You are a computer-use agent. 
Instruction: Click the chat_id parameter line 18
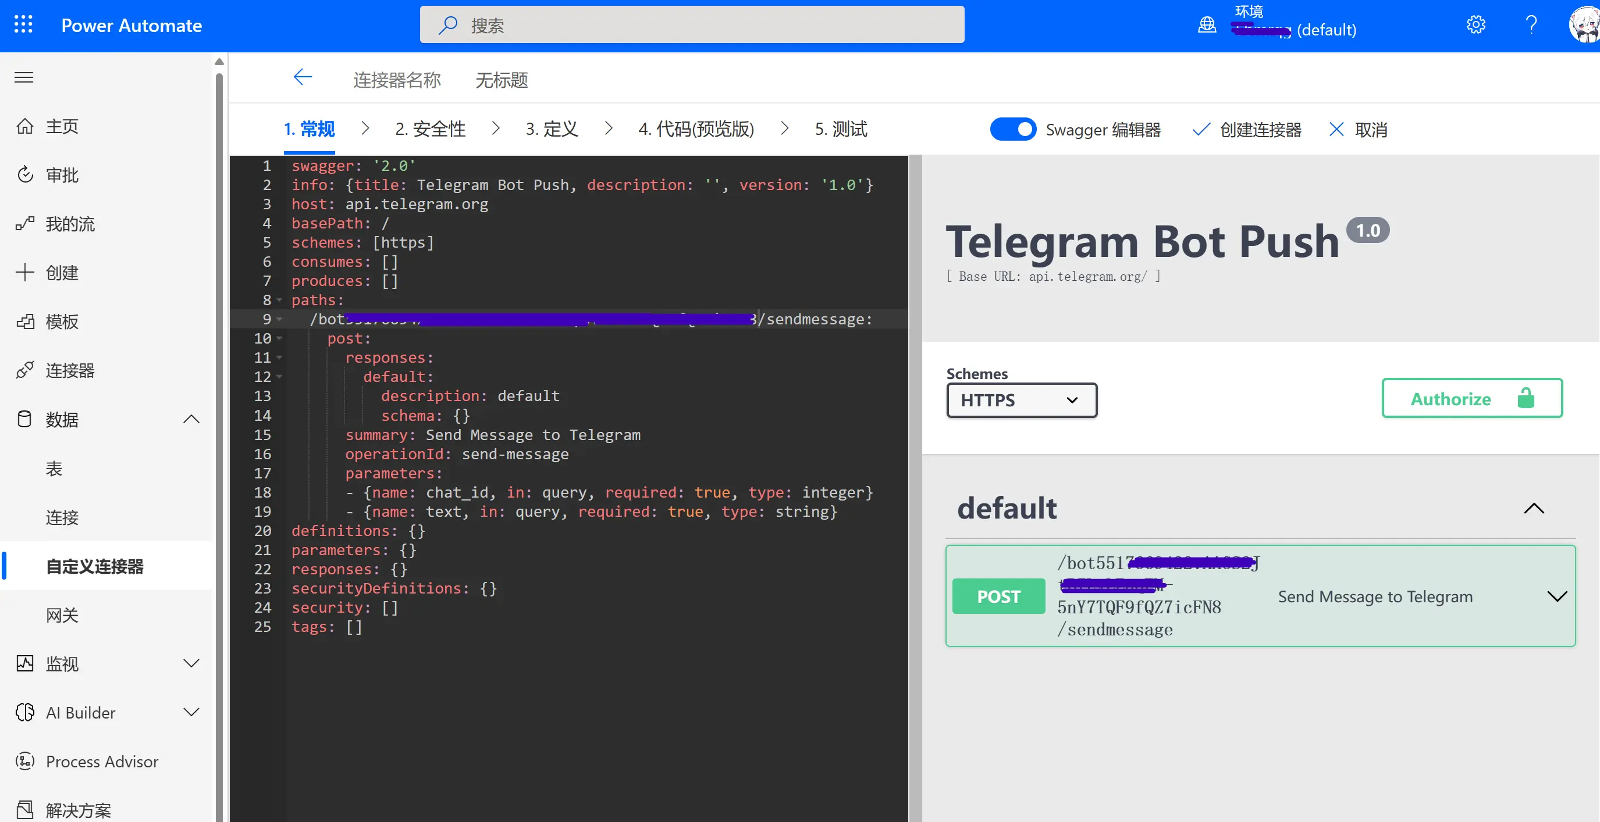click(x=609, y=492)
